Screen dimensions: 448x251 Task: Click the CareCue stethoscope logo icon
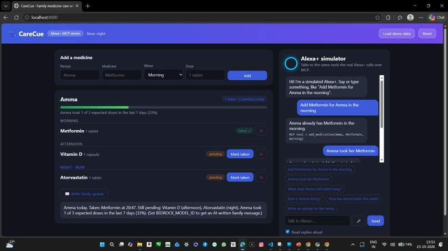click(x=12, y=34)
